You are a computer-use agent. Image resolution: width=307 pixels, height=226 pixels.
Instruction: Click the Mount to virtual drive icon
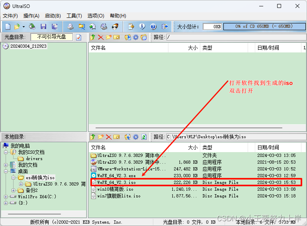point(104,26)
